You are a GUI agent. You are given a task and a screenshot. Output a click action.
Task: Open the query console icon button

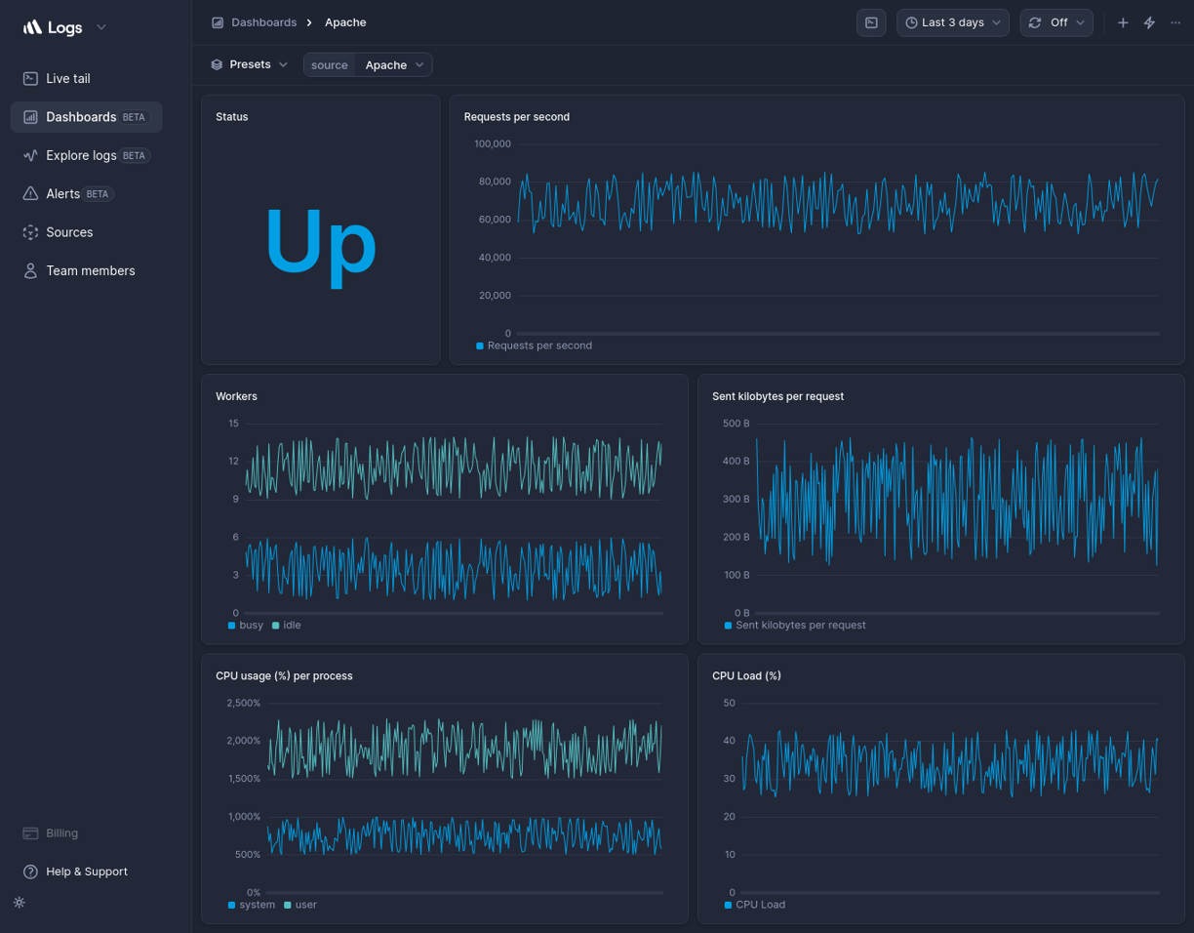pyautogui.click(x=871, y=22)
